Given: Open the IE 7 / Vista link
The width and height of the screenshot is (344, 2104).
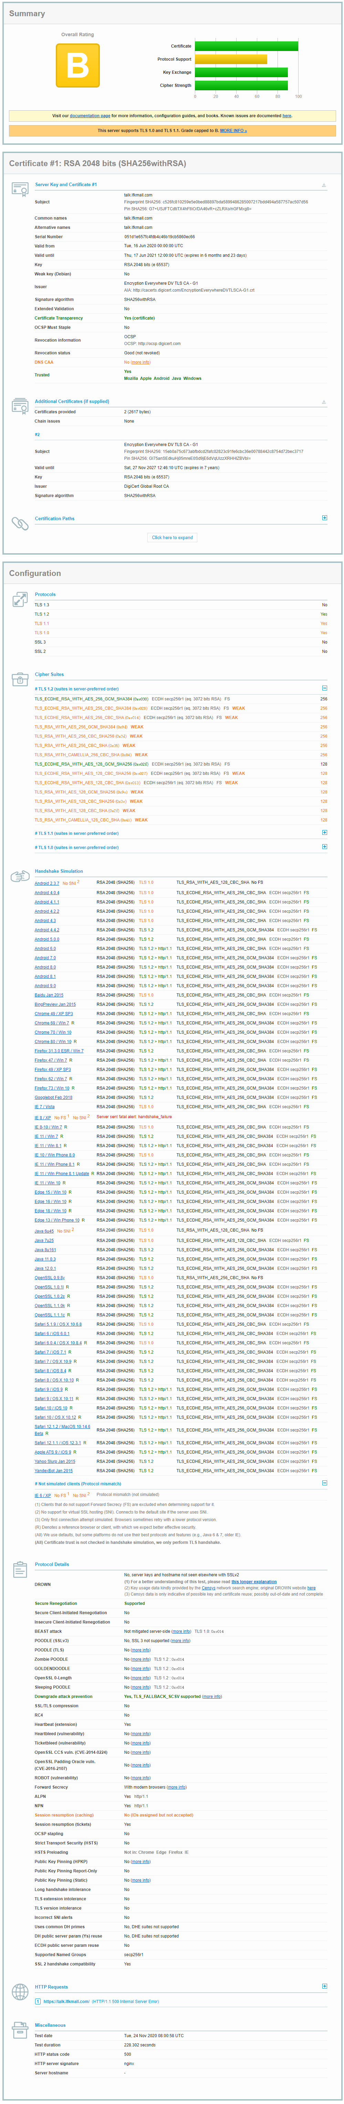Looking at the screenshot, I should [x=44, y=1107].
